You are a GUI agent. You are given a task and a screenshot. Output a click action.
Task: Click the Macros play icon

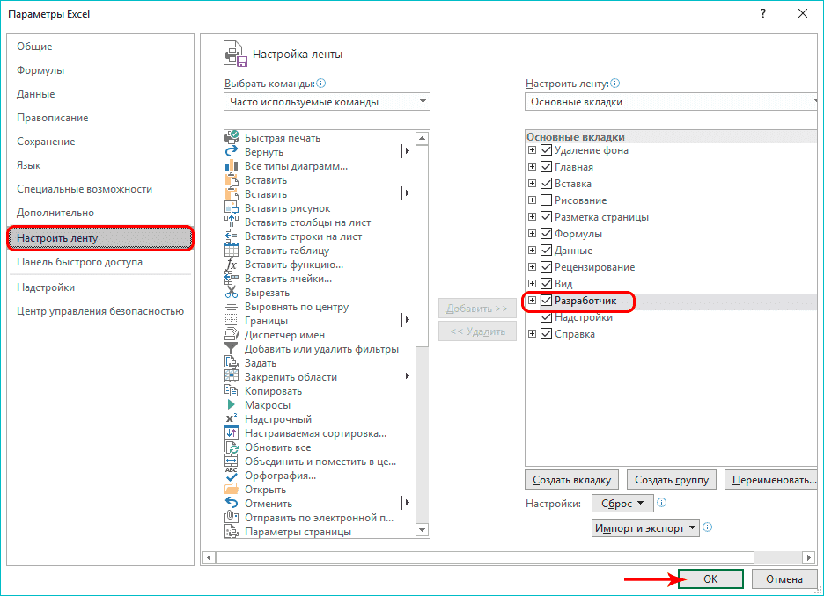pyautogui.click(x=232, y=405)
